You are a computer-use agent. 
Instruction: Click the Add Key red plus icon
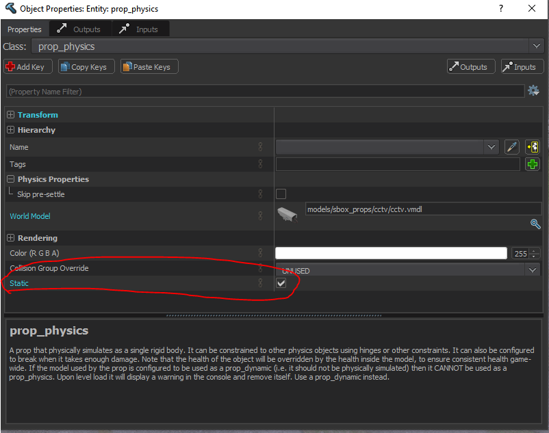point(10,66)
